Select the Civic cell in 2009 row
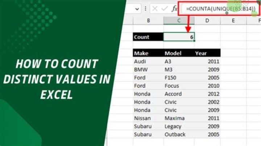The height and width of the screenshot is (146, 261). coord(179,110)
